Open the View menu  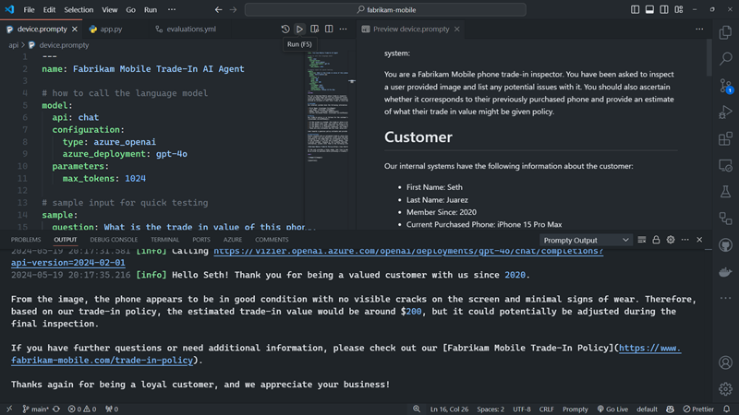109,9
